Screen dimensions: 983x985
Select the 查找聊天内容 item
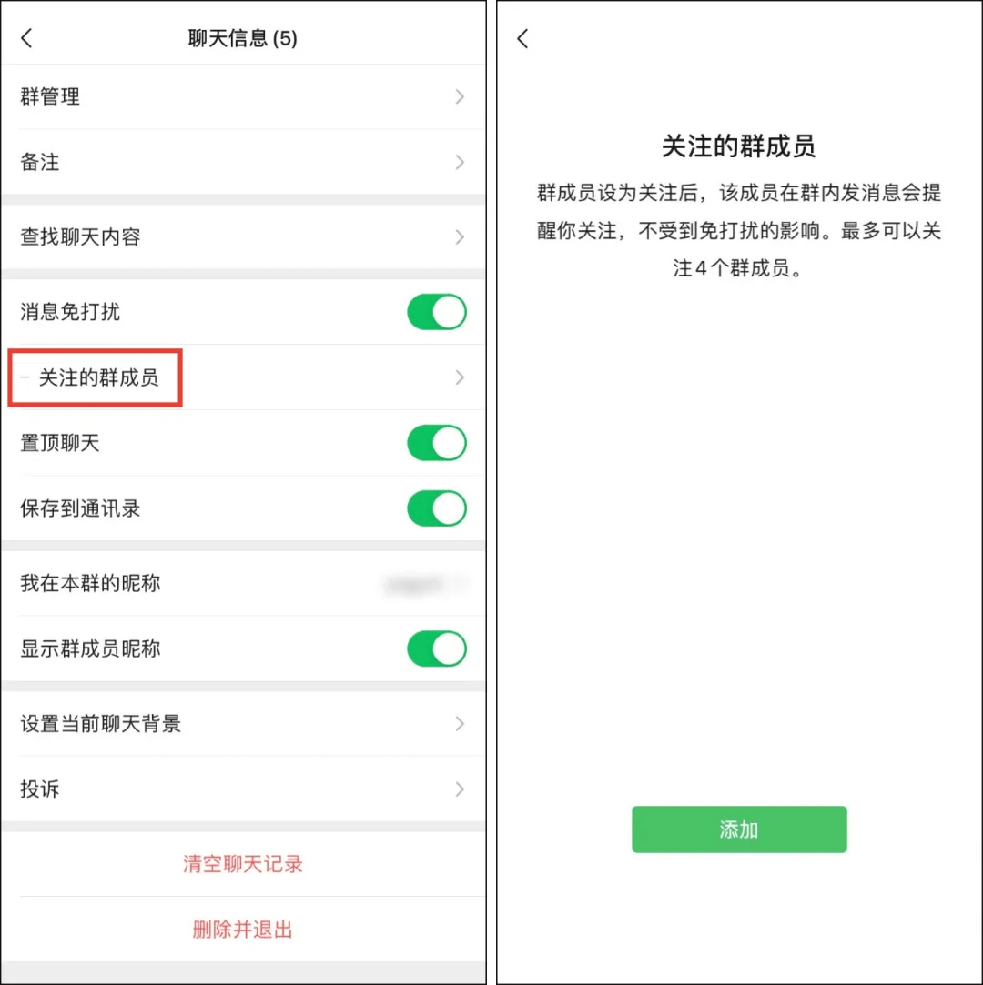coord(243,236)
